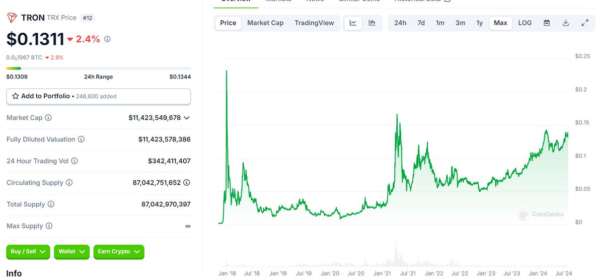Viewport: 596px width, 277px height.
Task: Click the $11,423,578,386 valuation value
Action: 164,139
